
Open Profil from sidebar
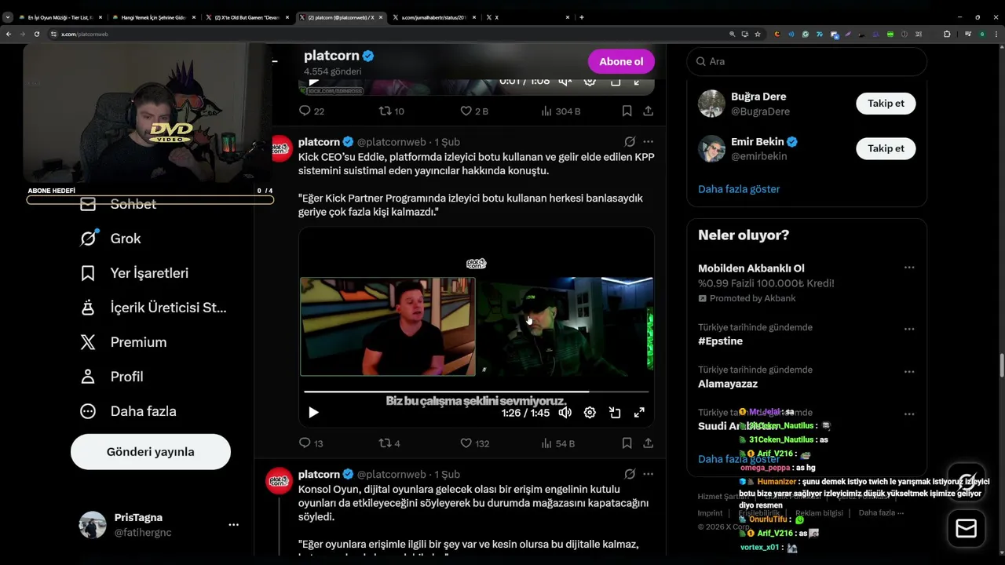(111, 377)
